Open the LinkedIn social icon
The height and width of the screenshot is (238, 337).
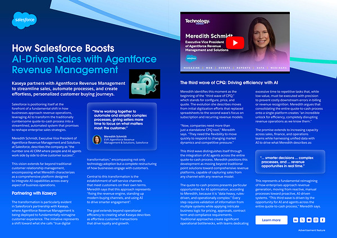pyautogui.click(x=295, y=220)
